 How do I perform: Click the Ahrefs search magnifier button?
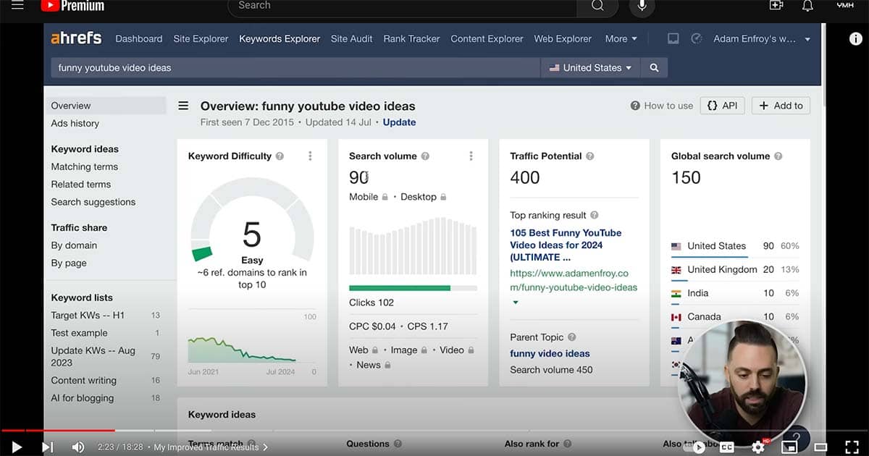(x=654, y=67)
